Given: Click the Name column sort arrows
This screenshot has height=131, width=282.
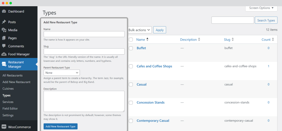Looking at the screenshot, I should (x=148, y=40).
